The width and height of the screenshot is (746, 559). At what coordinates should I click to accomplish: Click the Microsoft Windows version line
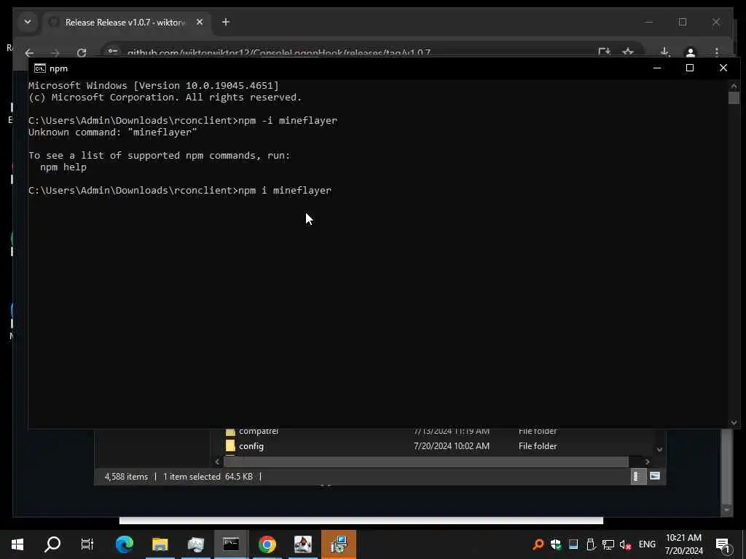[x=154, y=86]
